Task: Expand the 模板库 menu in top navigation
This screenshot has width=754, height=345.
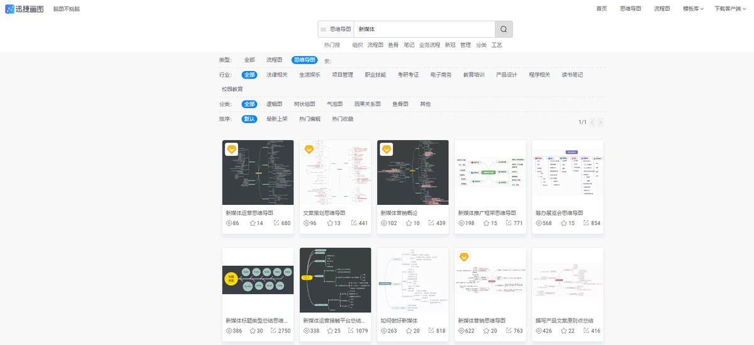Action: pos(693,9)
